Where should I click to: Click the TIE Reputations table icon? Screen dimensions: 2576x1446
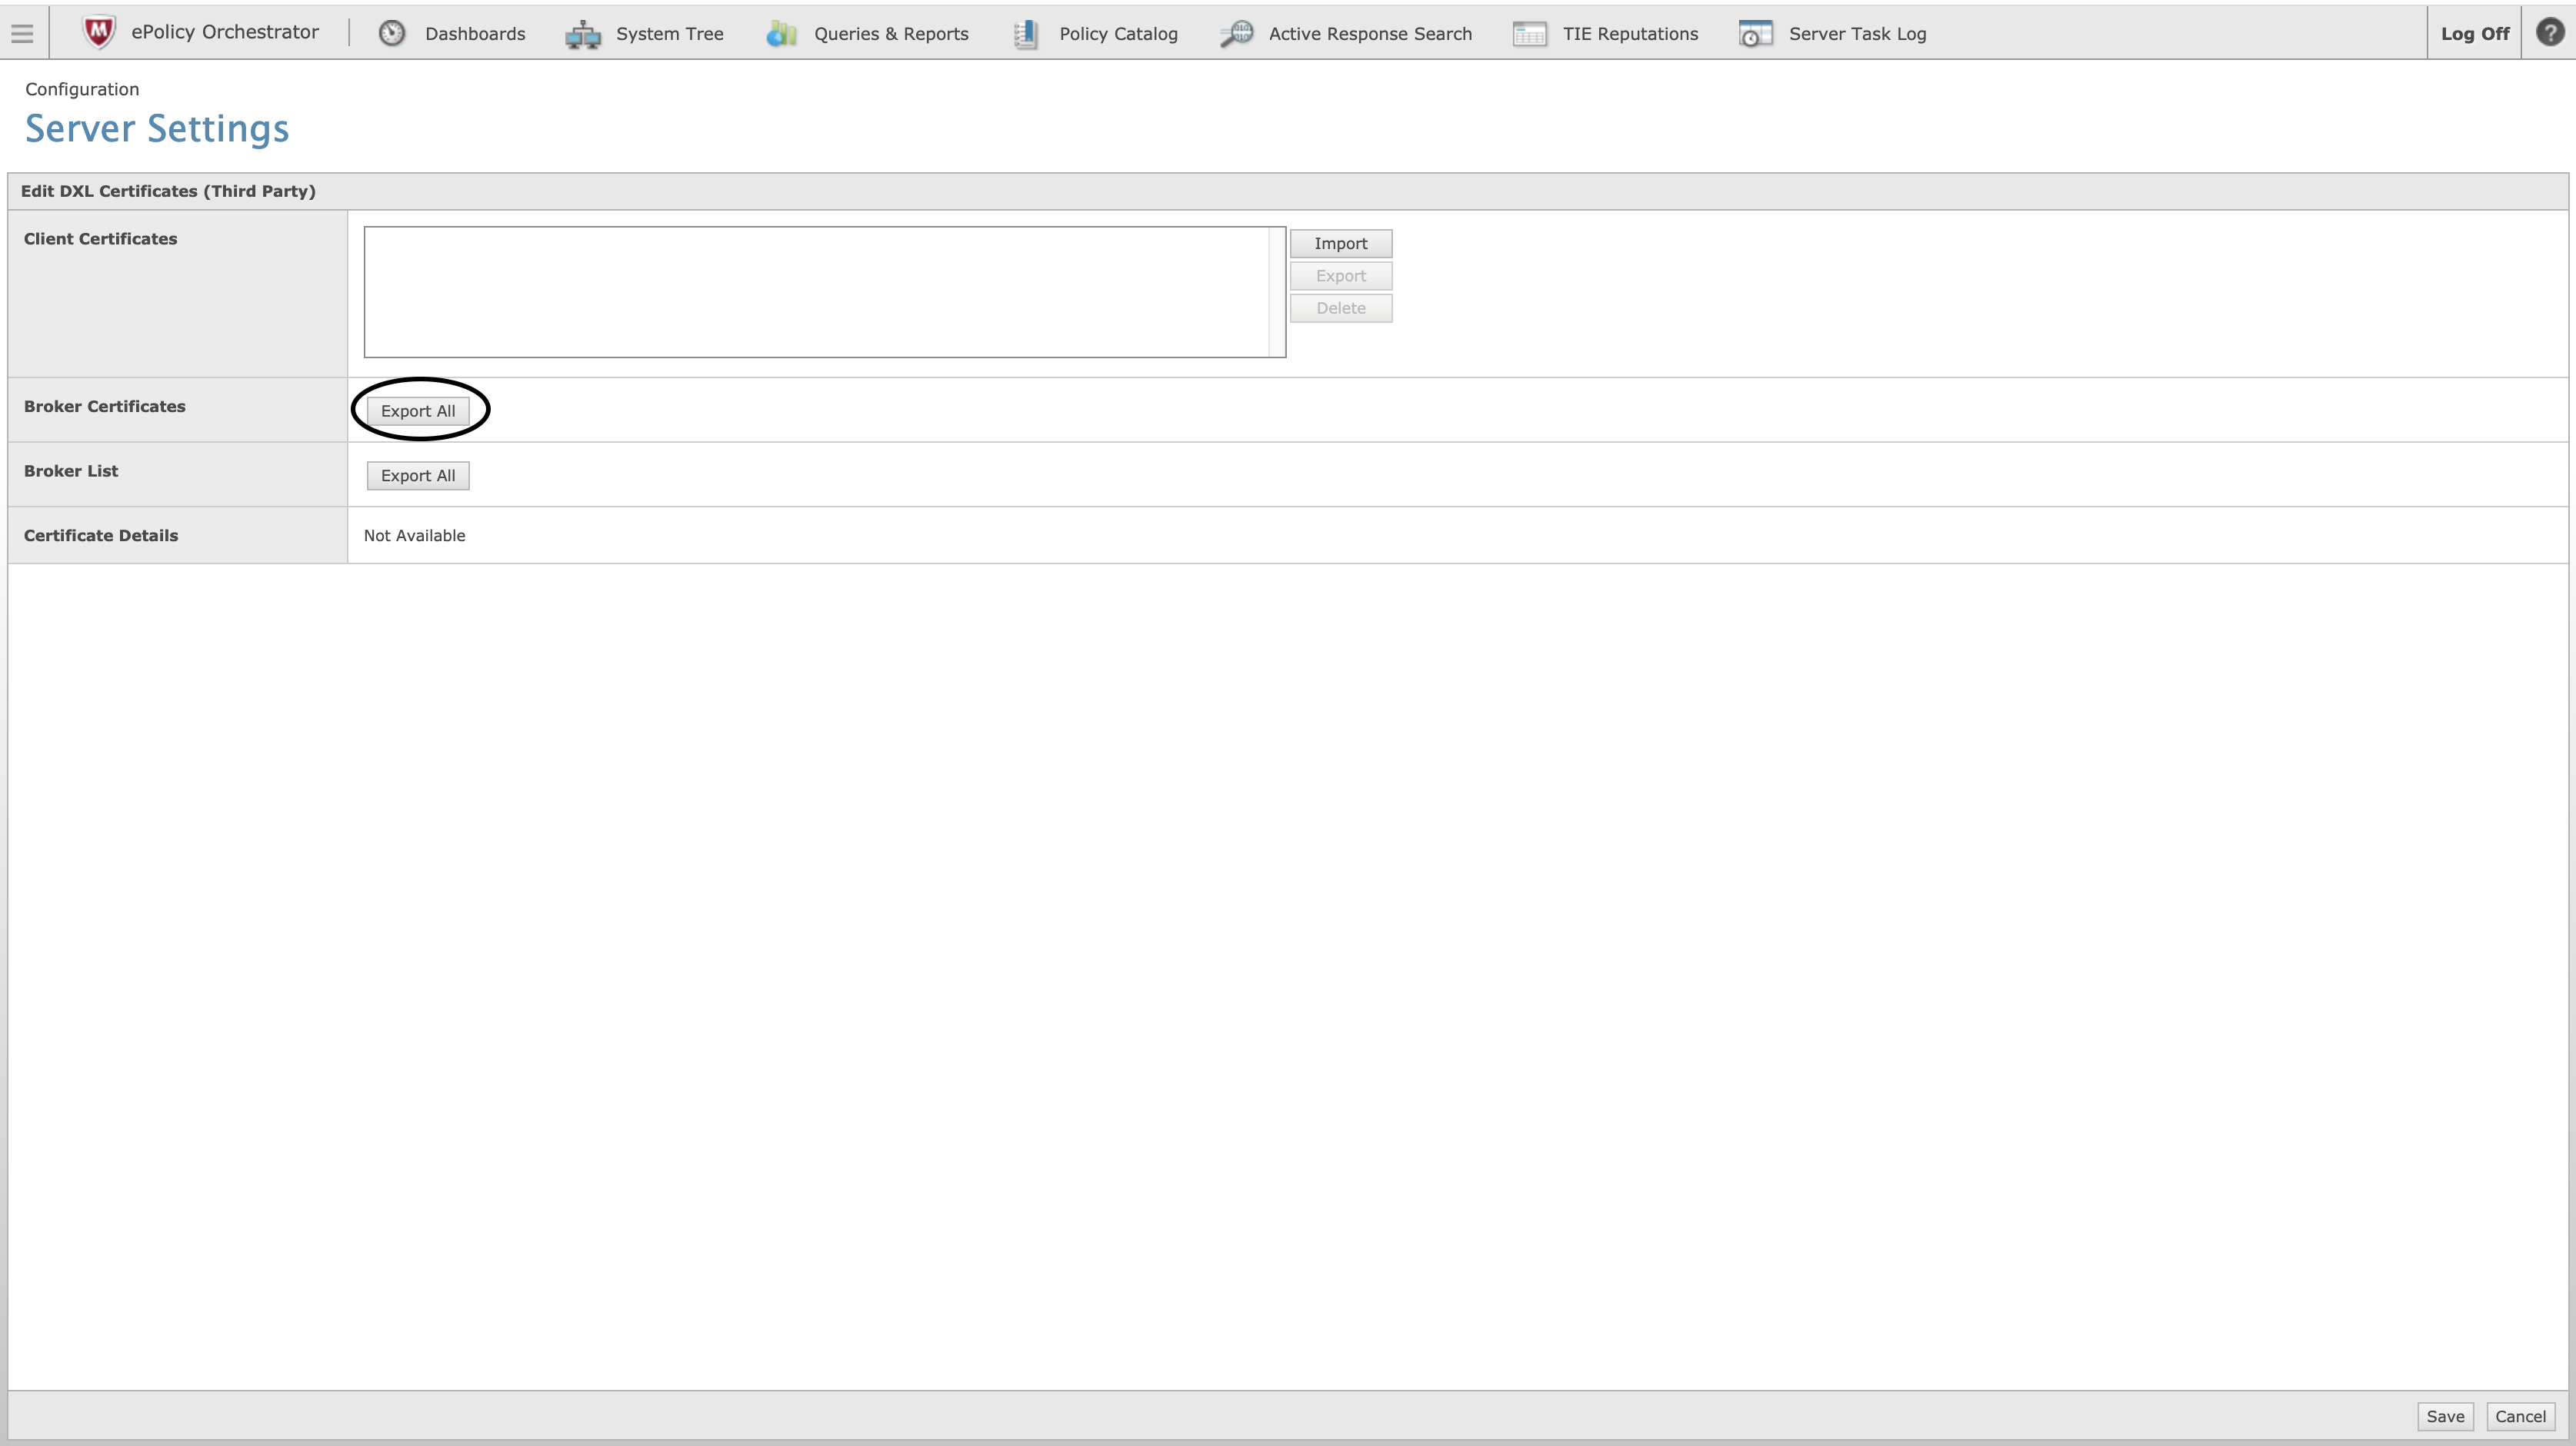tap(1529, 34)
